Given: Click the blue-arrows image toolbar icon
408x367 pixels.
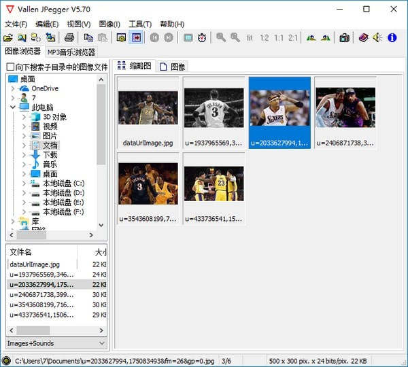Looking at the screenshot, I should point(50,38).
